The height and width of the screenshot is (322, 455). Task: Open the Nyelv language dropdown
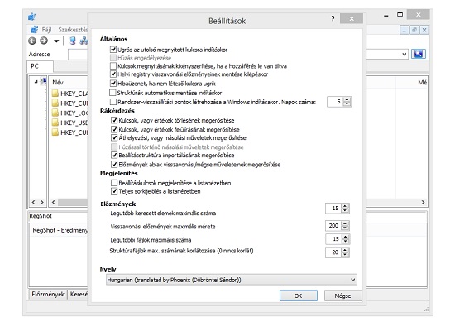(x=232, y=280)
